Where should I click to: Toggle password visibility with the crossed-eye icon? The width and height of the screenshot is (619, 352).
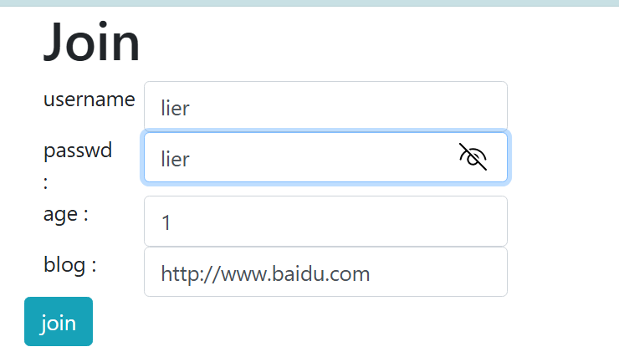[x=473, y=157]
